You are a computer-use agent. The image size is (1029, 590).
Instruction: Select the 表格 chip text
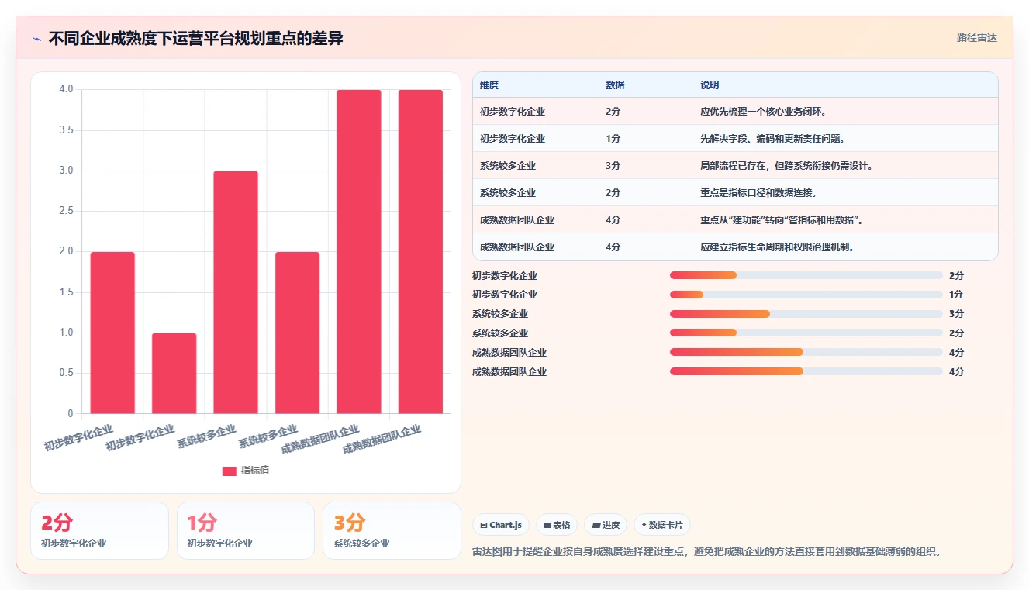pos(561,525)
